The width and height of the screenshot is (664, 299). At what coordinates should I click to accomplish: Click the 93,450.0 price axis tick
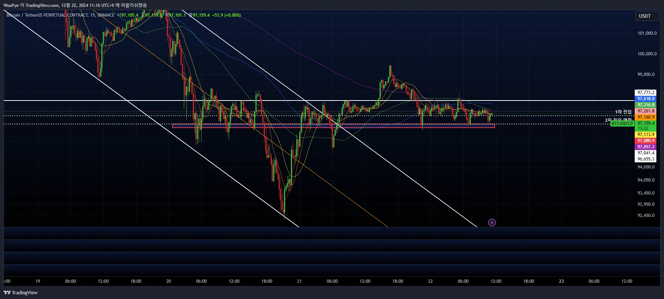click(646, 193)
